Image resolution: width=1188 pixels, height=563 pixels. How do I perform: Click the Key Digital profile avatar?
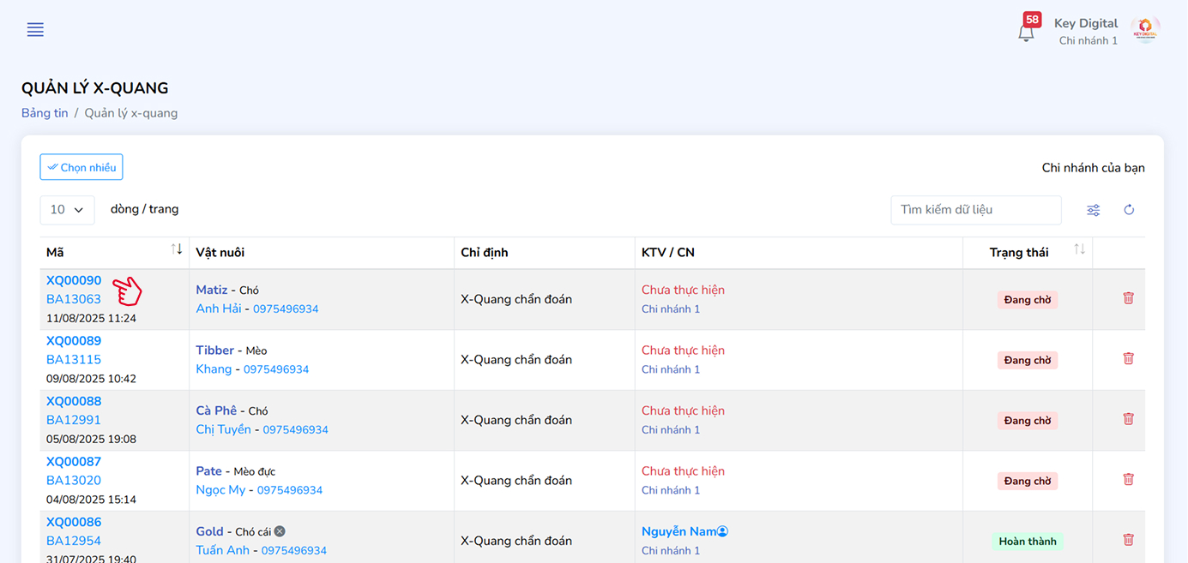click(1145, 31)
